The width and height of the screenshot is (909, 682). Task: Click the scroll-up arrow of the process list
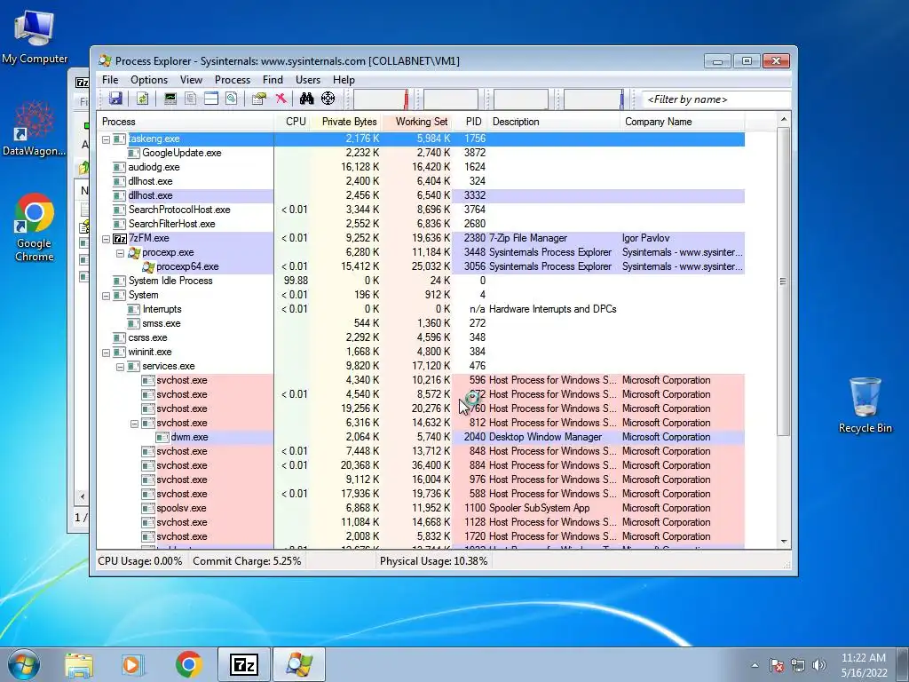(784, 120)
